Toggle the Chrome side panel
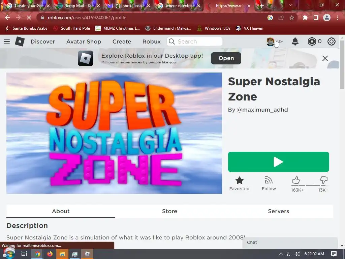Viewport: 345px width, 259px height. click(316, 18)
